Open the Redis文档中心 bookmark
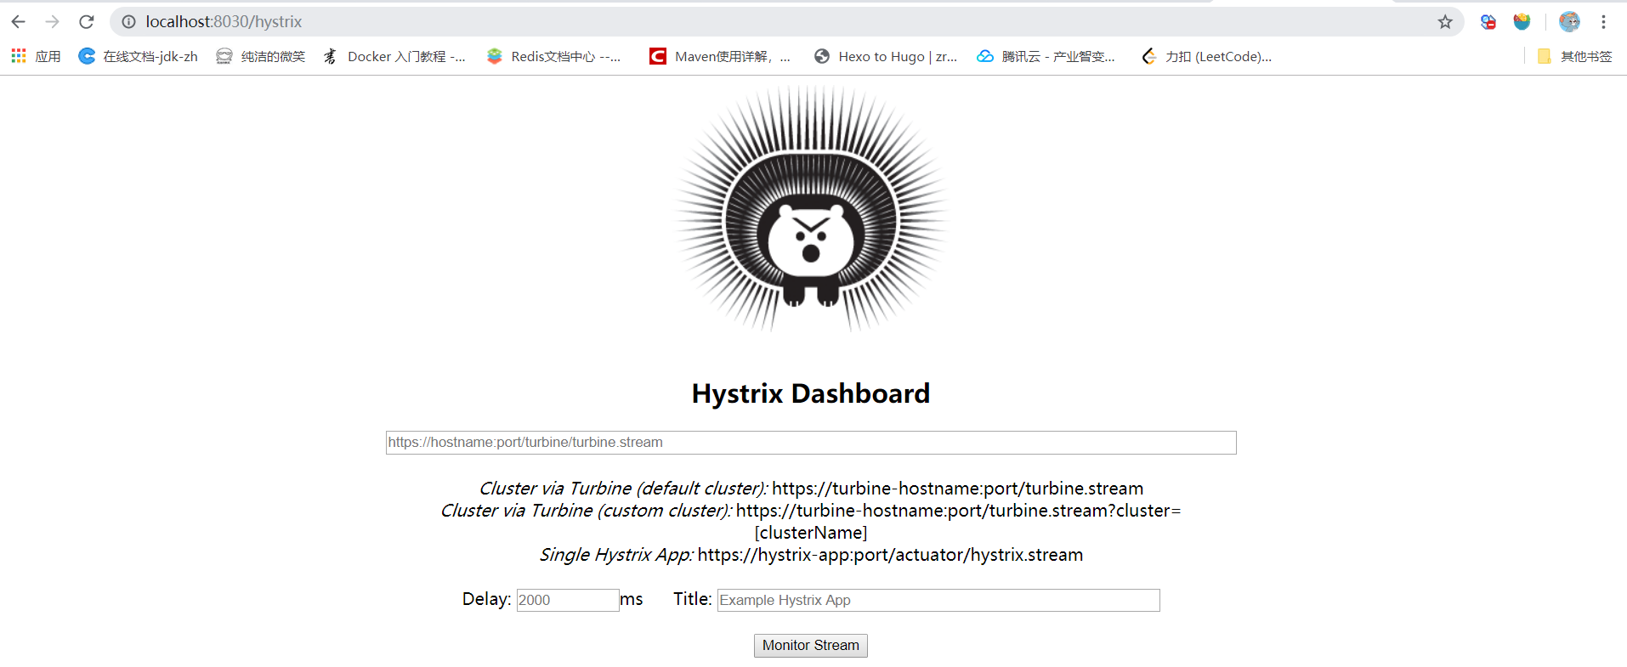Viewport: 1627px width, 667px height. click(553, 56)
